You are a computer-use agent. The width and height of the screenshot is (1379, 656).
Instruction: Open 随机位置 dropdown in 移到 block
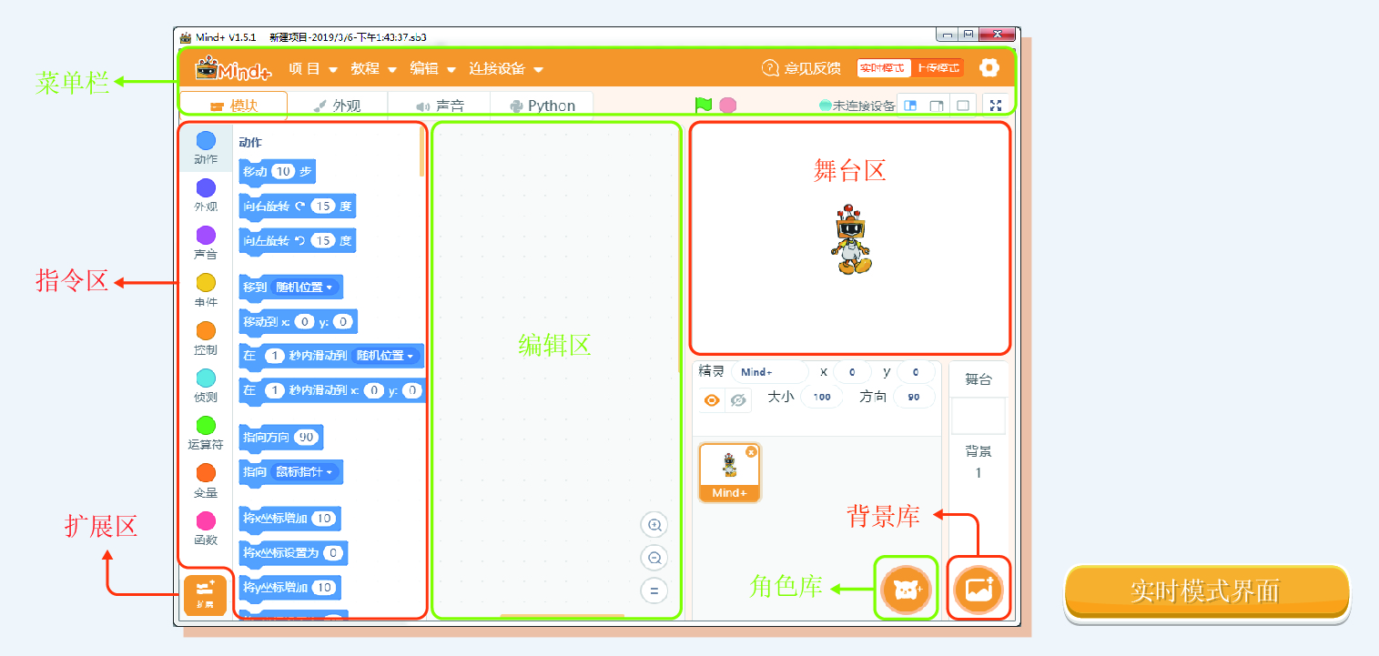point(304,288)
